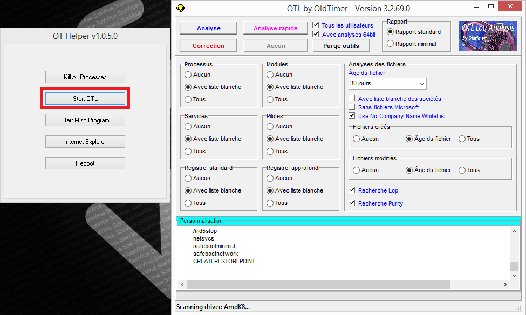Viewport: 526px width, 315px height.
Task: Enable Sans fichiers Microsoft checkbox
Action: [352, 107]
